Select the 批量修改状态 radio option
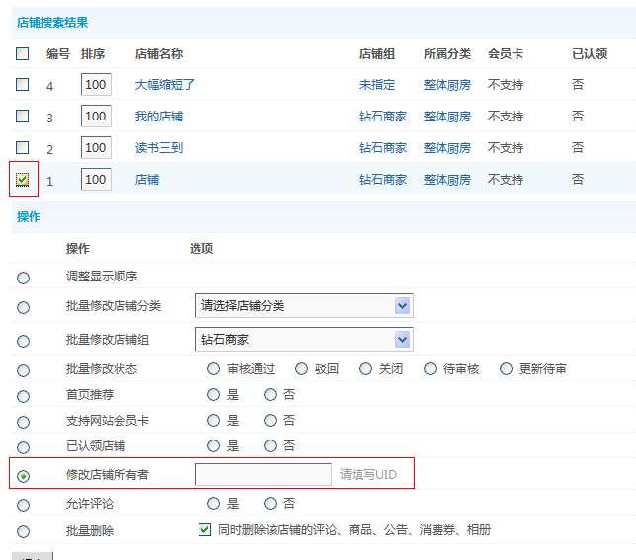This screenshot has height=560, width=636. (23, 370)
